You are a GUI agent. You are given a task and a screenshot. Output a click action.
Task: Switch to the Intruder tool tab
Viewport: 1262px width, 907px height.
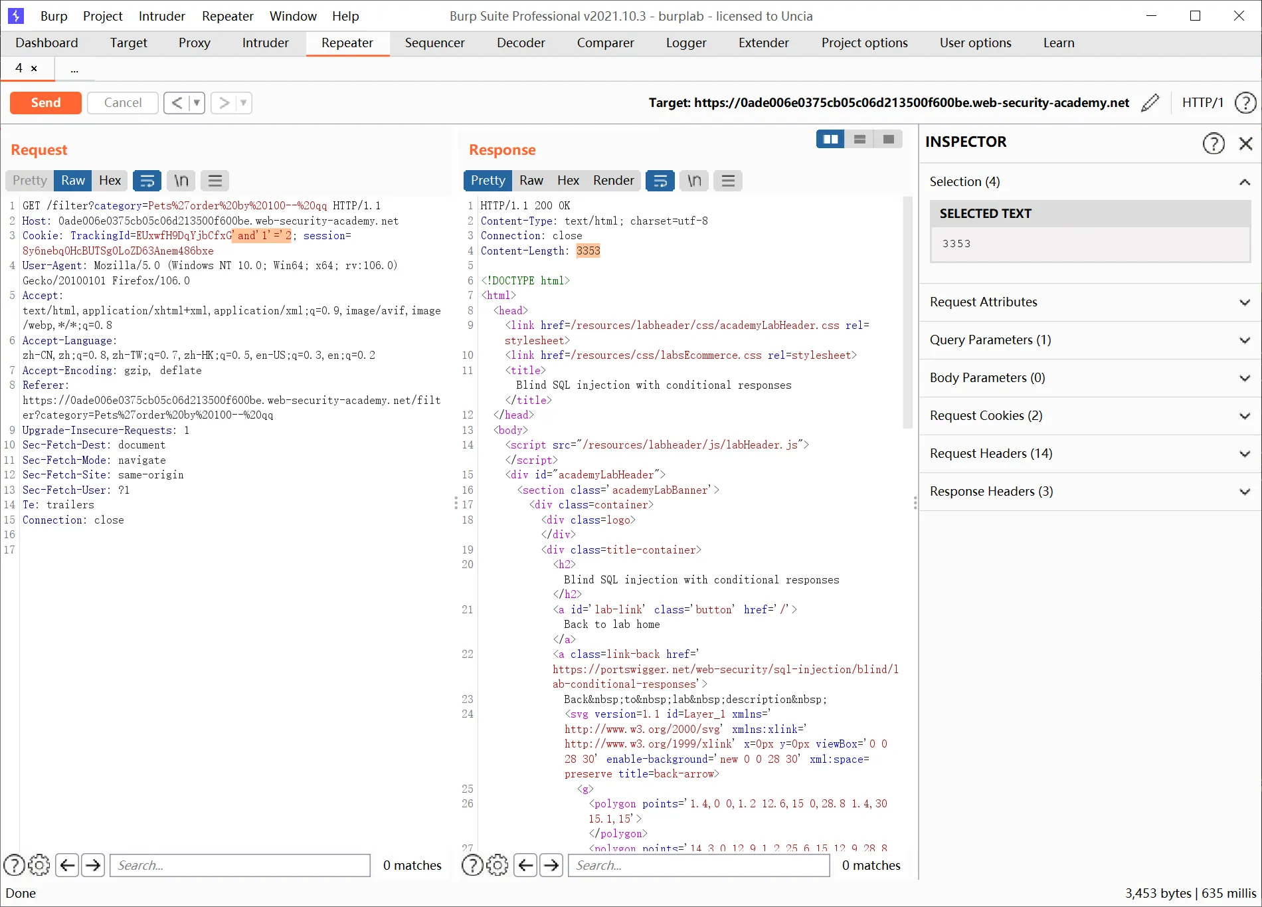[x=265, y=43]
